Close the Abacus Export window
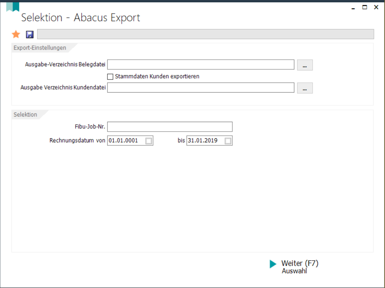 376,7
